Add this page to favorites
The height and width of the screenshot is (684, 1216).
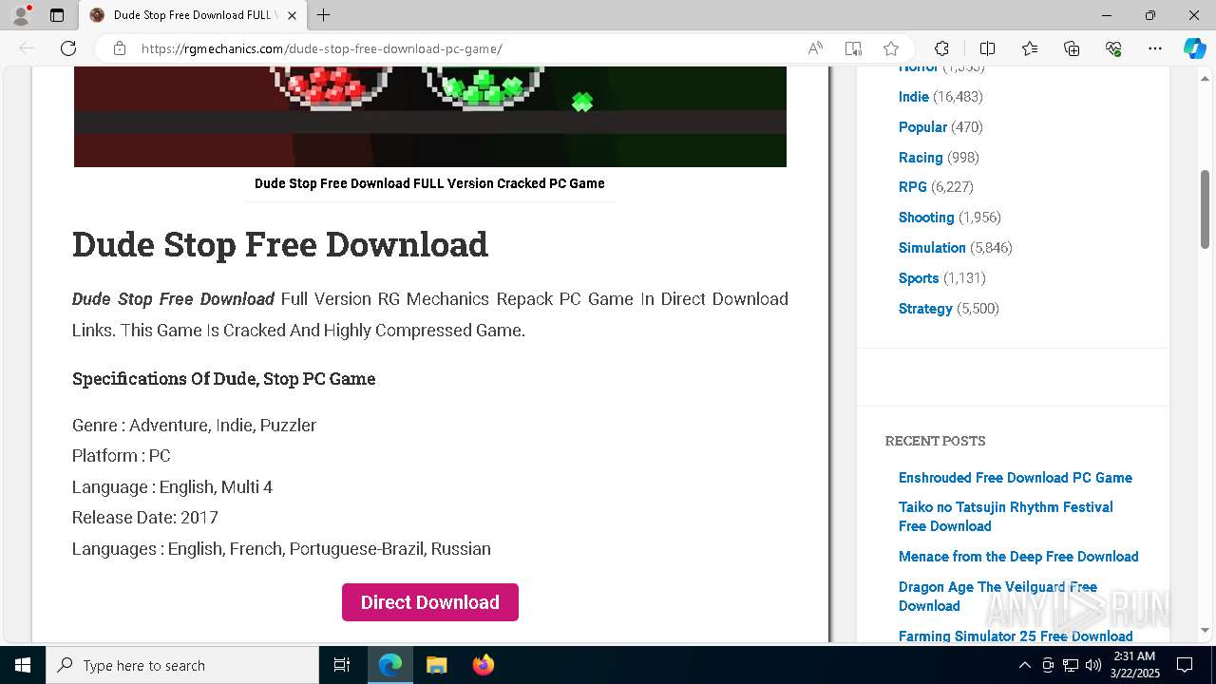tap(891, 48)
